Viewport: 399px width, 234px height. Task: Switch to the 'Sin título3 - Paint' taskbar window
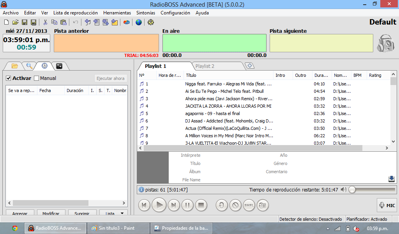pyautogui.click(x=118, y=228)
